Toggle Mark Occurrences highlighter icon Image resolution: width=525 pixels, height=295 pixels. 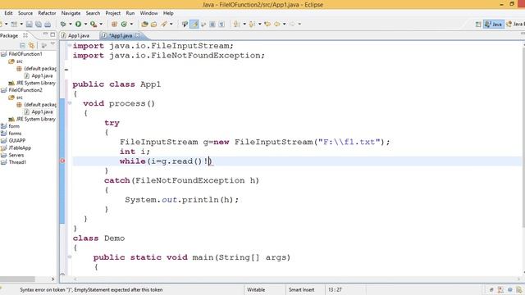point(194,24)
